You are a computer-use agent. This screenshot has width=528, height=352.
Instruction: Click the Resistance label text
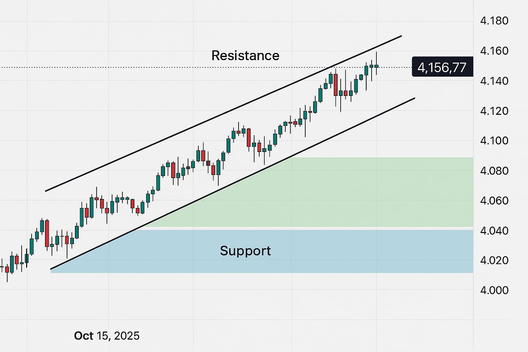[x=245, y=56]
